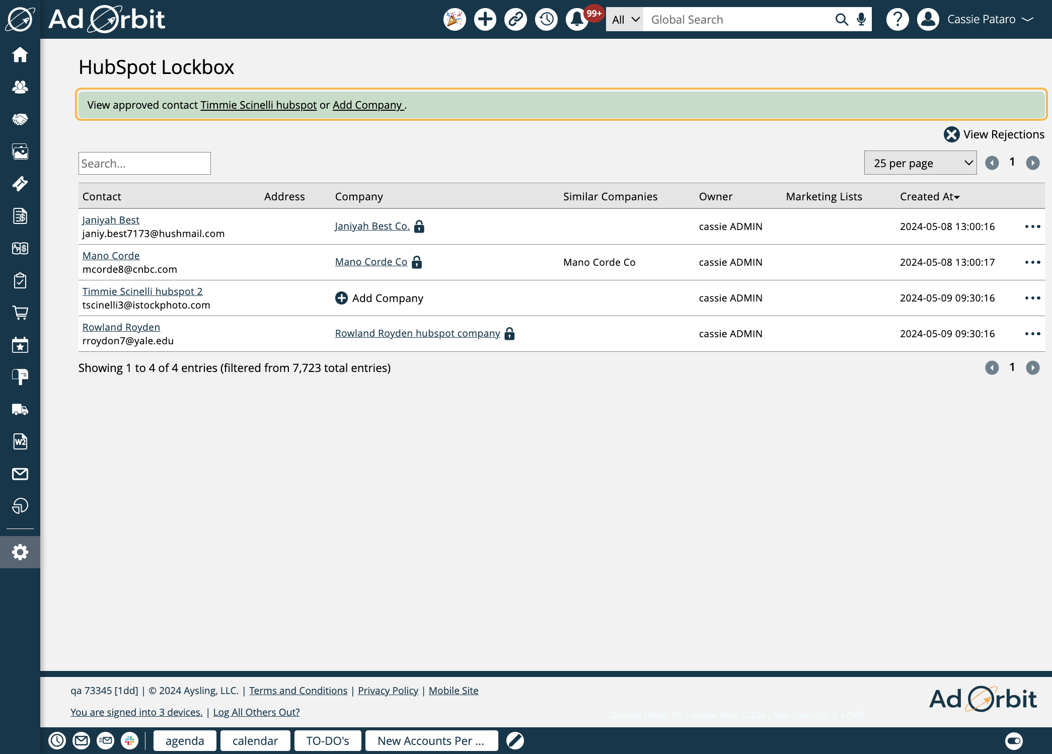Viewport: 1052px width, 754px height.
Task: Click the add new item plus icon
Action: pos(485,19)
